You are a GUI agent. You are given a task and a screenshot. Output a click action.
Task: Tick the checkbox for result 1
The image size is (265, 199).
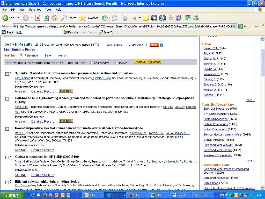pyautogui.click(x=7, y=74)
